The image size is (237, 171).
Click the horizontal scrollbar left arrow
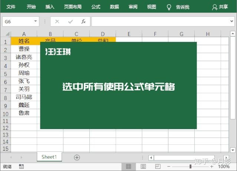[151, 158]
